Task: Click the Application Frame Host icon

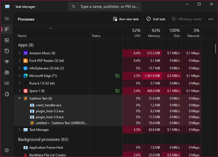Action: tap(26, 148)
